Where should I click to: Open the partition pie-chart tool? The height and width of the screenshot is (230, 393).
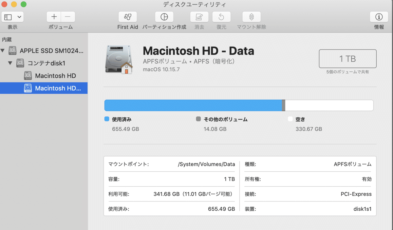click(x=164, y=17)
